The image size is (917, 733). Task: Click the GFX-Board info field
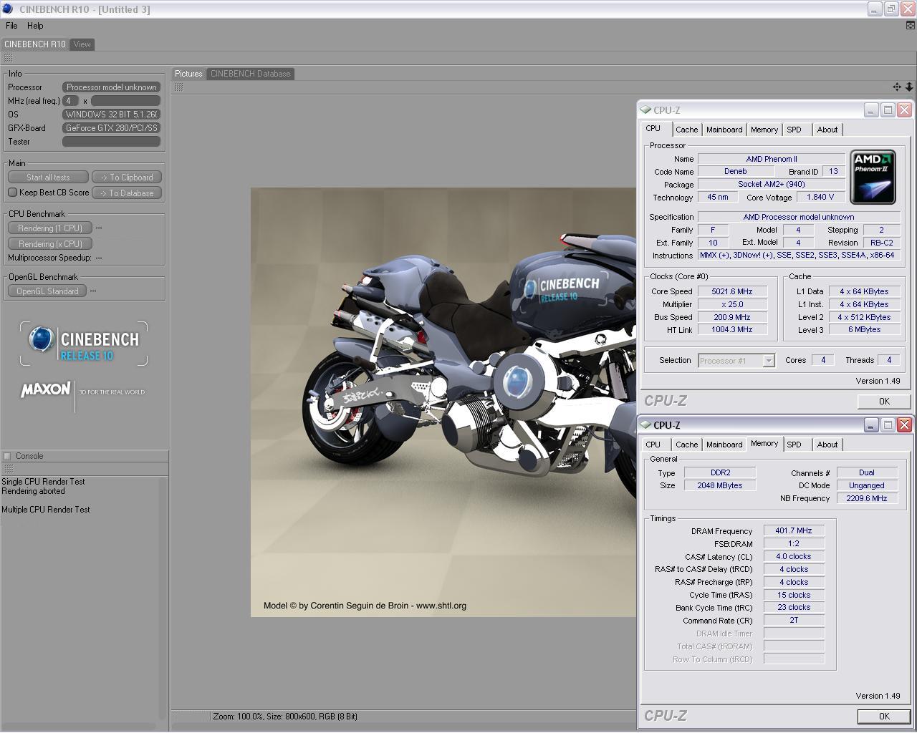click(x=111, y=128)
